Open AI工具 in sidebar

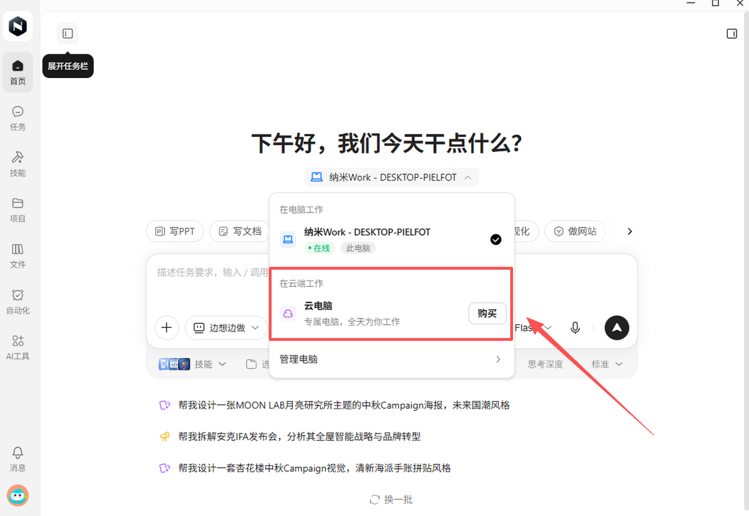tap(17, 348)
